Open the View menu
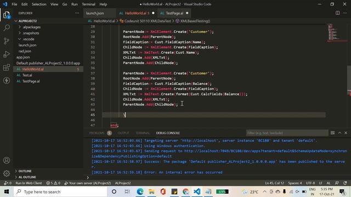The height and width of the screenshot is (197, 351). [x=54, y=4]
